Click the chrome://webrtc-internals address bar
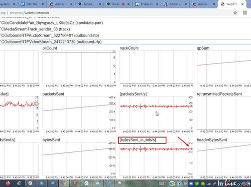This screenshot has height=187, width=251. tap(117, 13)
